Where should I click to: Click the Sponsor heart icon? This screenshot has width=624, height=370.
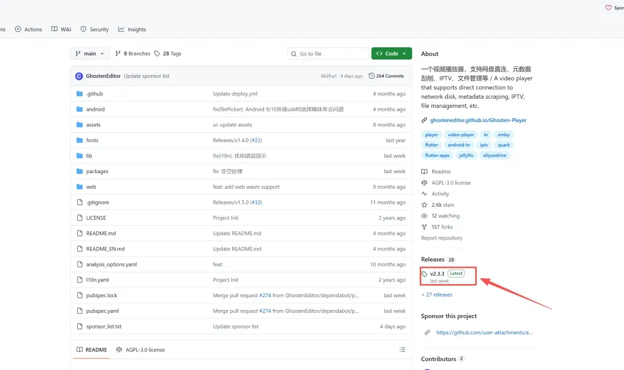(608, 8)
